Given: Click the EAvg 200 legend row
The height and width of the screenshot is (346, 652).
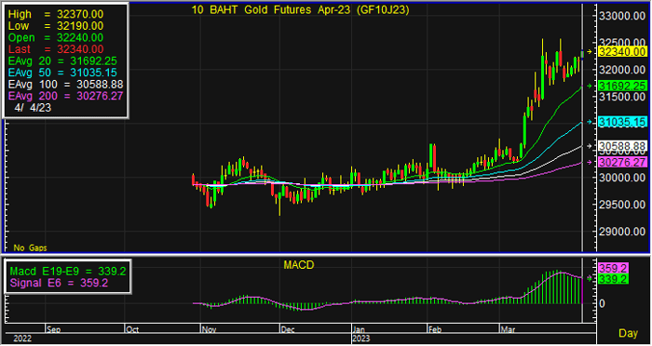Looking at the screenshot, I should 65,96.
